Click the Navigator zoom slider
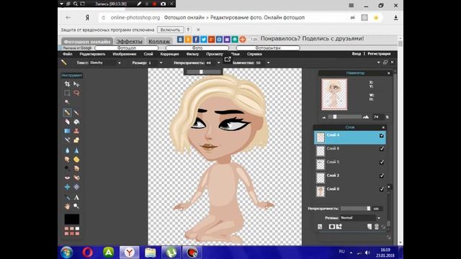The image size is (461, 259). click(x=345, y=117)
